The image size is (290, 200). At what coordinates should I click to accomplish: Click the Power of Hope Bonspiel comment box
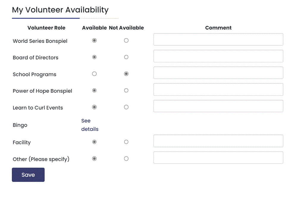click(x=218, y=89)
